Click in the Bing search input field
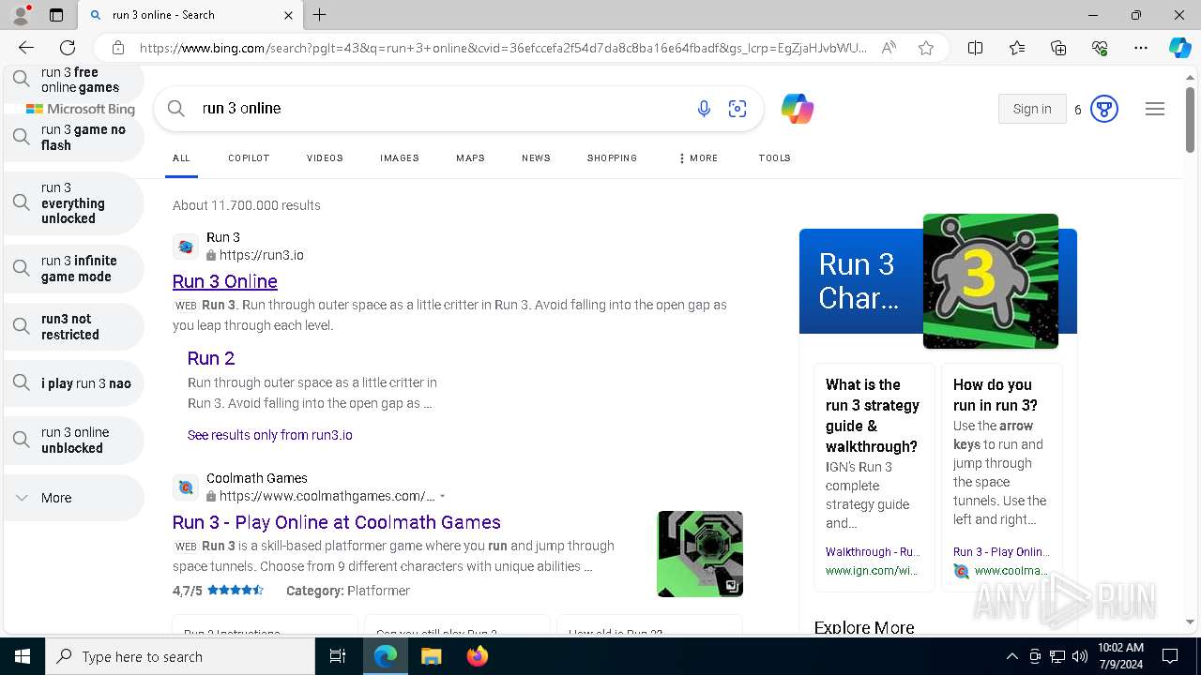1201x675 pixels. click(x=441, y=109)
